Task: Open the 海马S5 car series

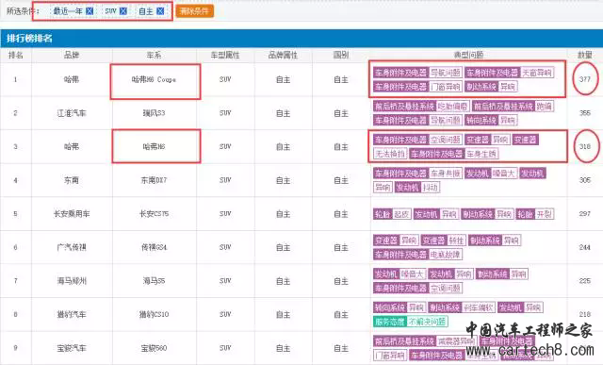Action: [154, 281]
